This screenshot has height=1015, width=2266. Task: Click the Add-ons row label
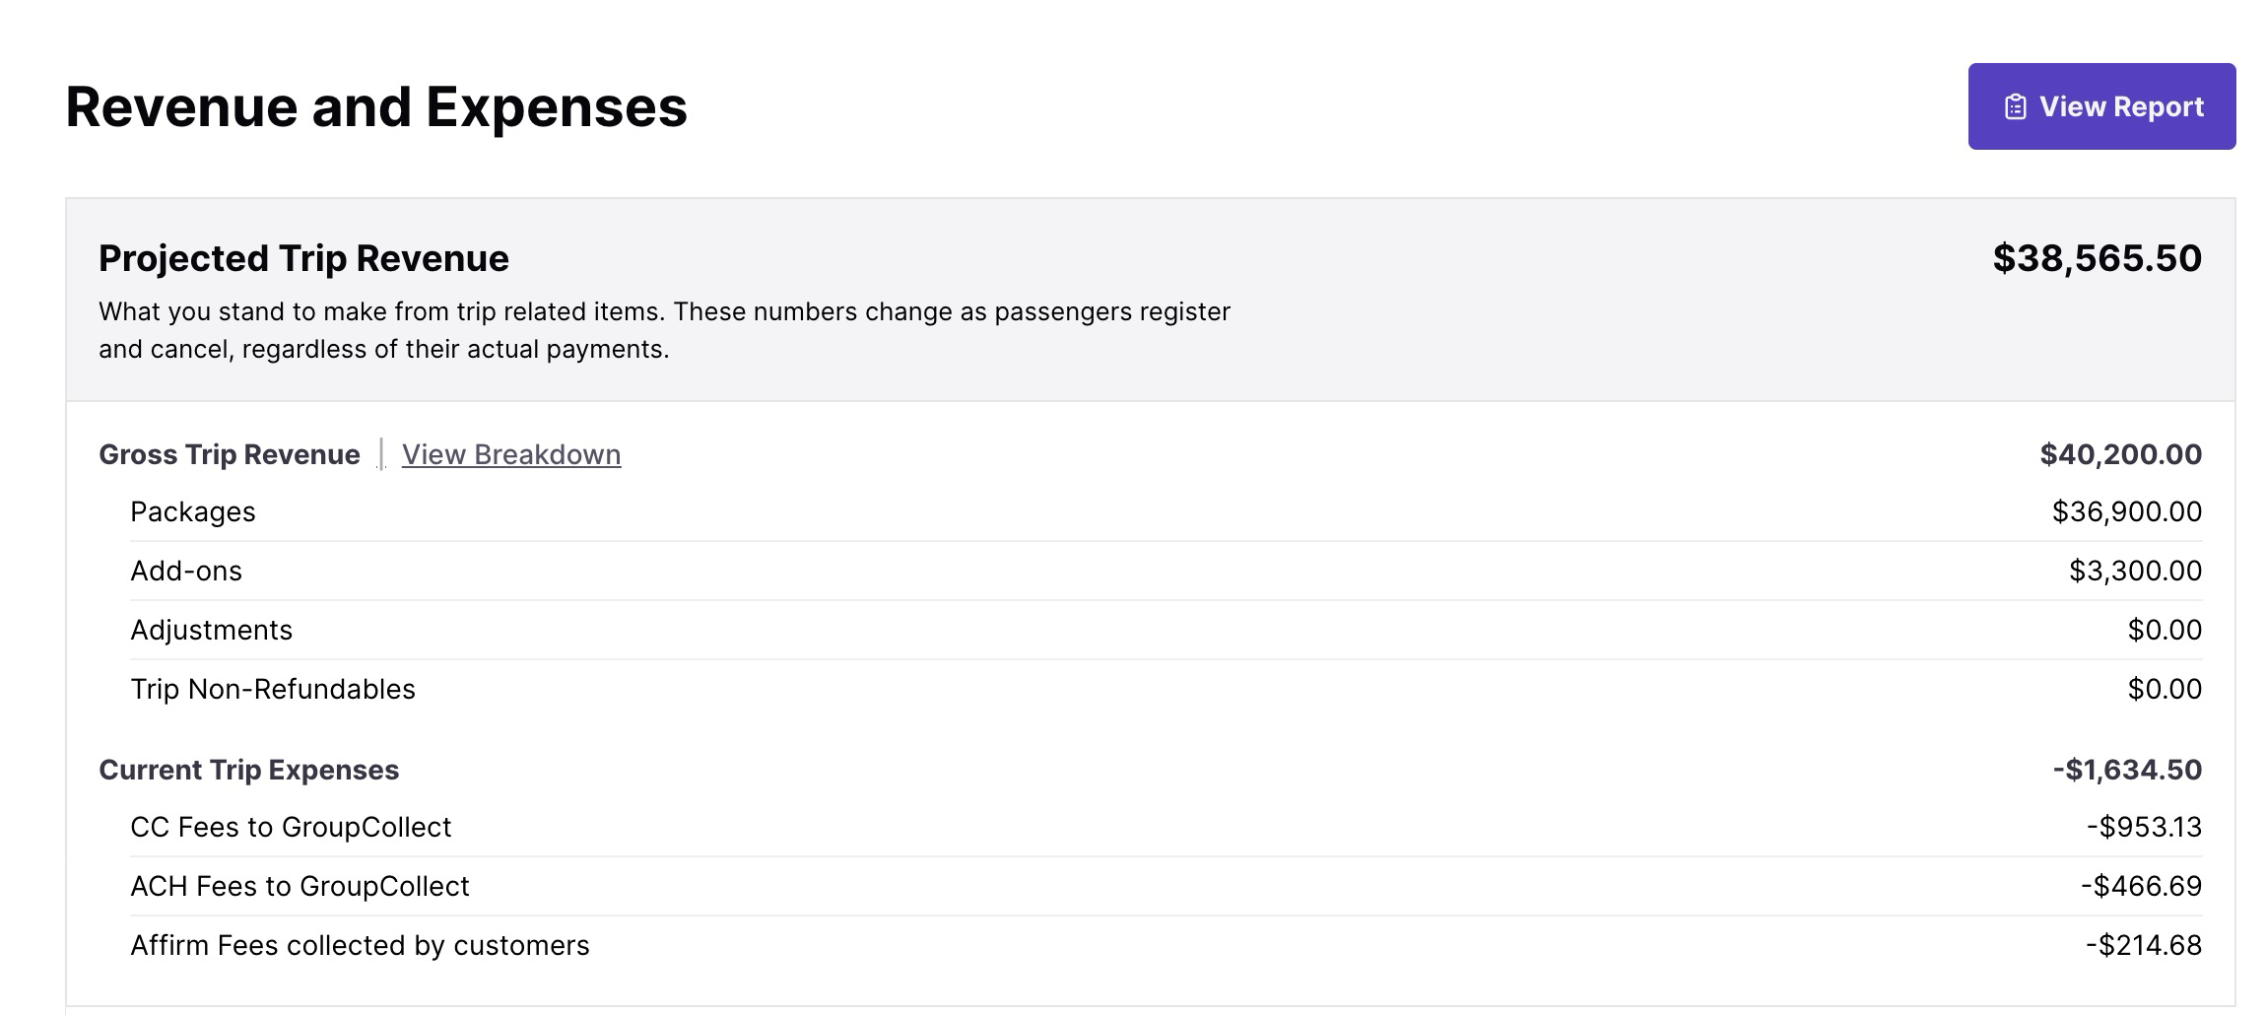click(x=186, y=571)
